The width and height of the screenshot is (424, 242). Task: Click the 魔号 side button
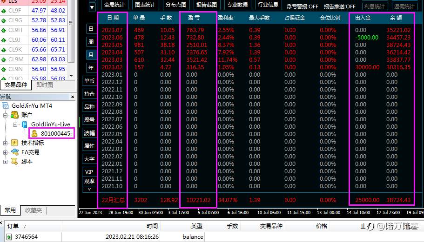pyautogui.click(x=89, y=120)
